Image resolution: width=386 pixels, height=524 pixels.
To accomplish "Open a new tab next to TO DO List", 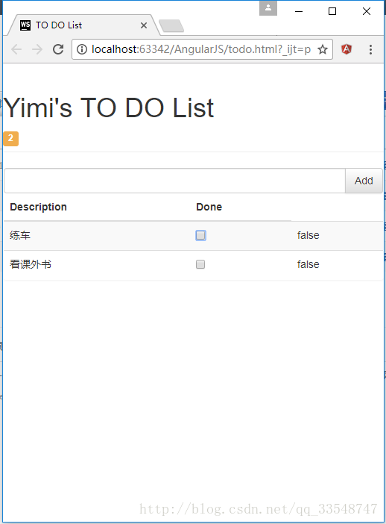I will [x=171, y=25].
